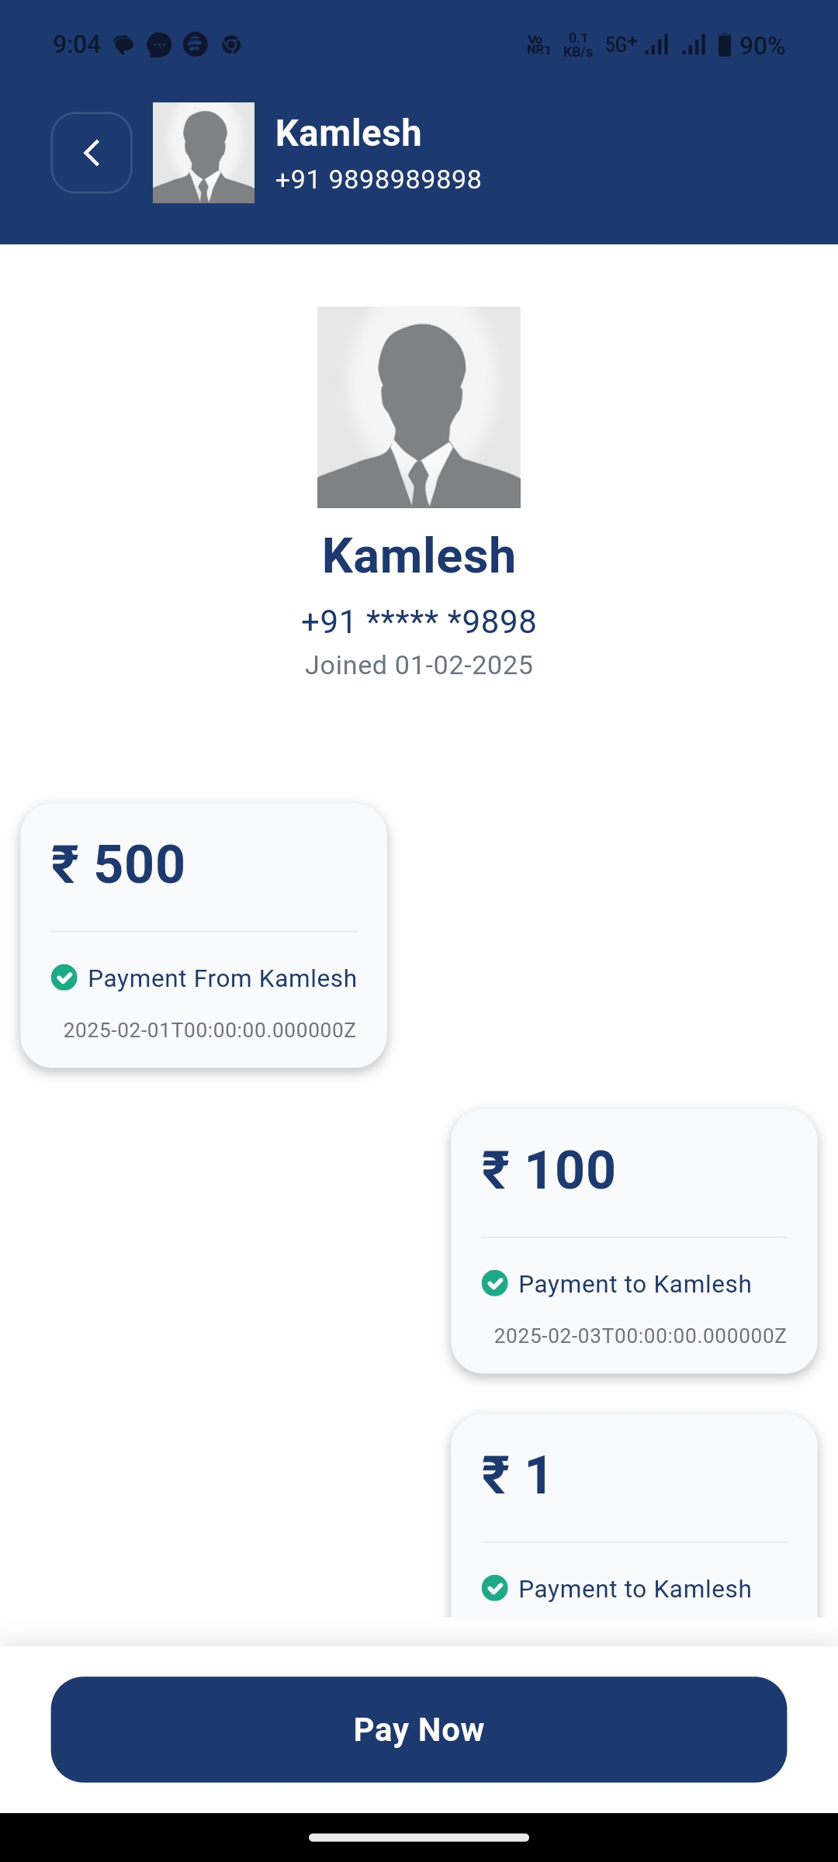This screenshot has height=1862, width=838.
Task: Tap the header phone number +91 9898989898
Action: (x=378, y=179)
